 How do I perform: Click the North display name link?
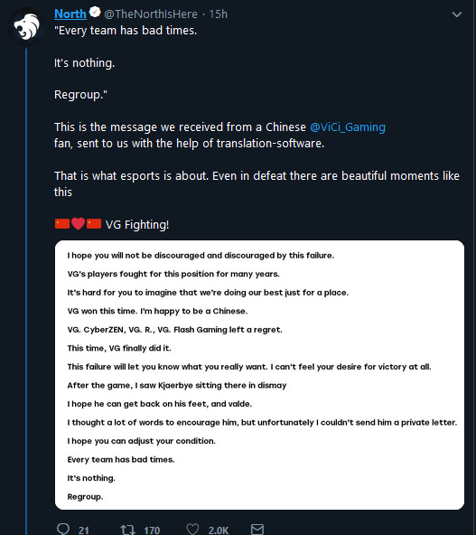(70, 14)
